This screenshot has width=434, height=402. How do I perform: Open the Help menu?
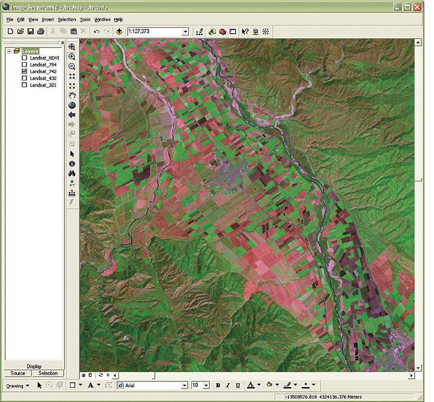tap(119, 20)
